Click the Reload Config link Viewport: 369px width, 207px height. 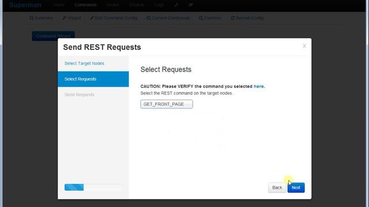point(247,18)
